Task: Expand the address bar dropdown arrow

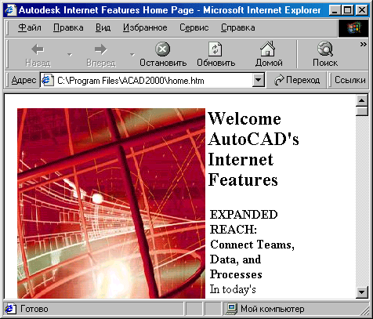Action: [259, 80]
